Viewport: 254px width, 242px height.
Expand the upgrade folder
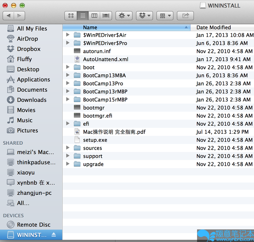point(68,164)
